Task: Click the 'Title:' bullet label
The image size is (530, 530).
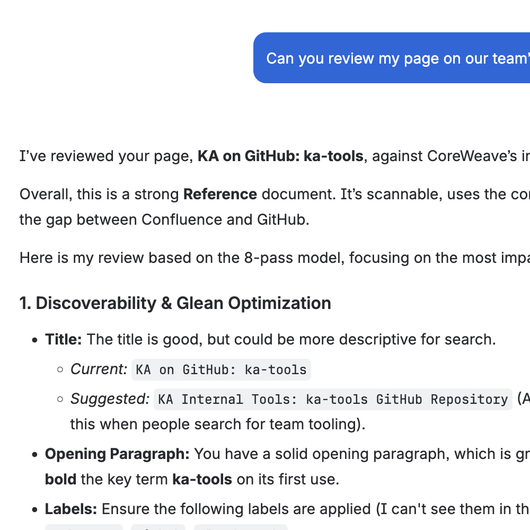Action: (64, 339)
